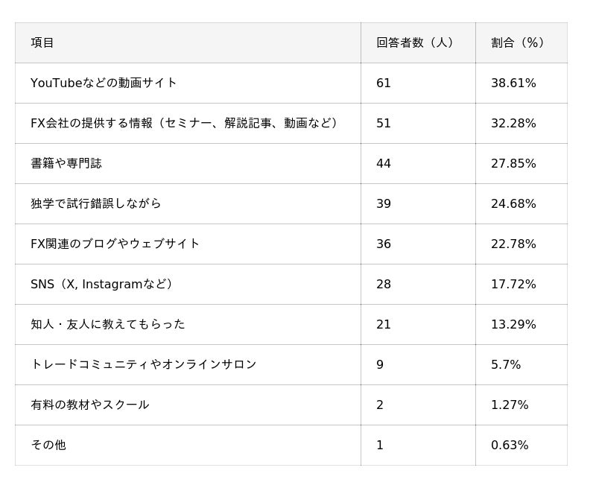The width and height of the screenshot is (596, 488).
Task: Select the YouTubeなどの動画サイト row label
Action: coord(104,83)
